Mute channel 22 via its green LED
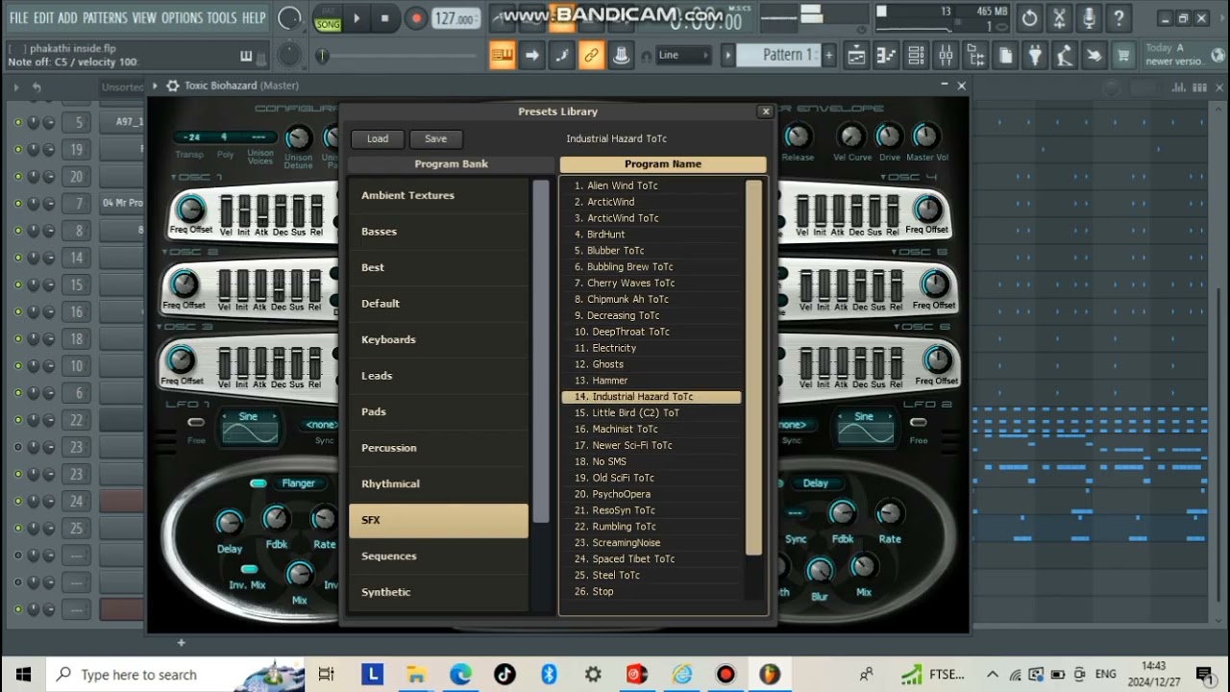Viewport: 1230px width, 692px height. tap(17, 420)
